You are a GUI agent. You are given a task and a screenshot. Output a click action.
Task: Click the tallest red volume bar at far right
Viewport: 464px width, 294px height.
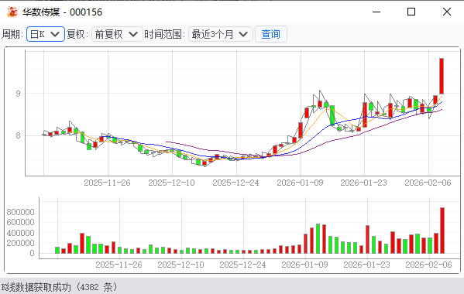(442, 231)
